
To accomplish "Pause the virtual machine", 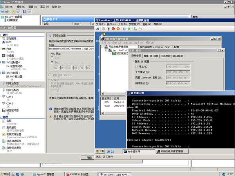I will click(124, 29).
